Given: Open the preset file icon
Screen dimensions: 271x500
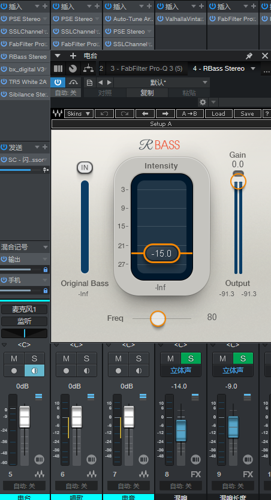Looking at the screenshot, I should (89, 83).
